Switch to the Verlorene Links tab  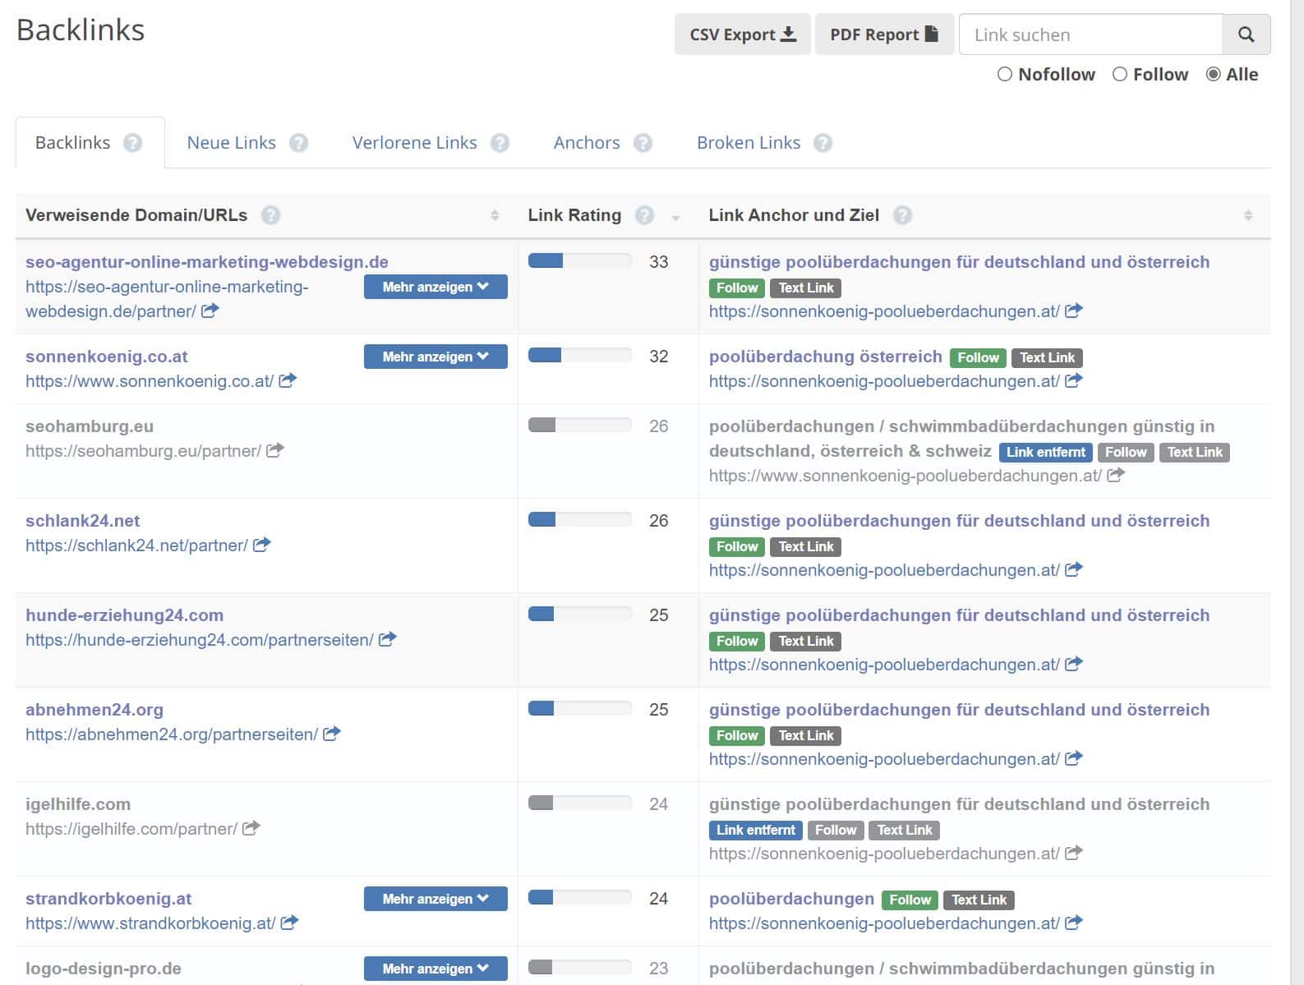(x=415, y=143)
